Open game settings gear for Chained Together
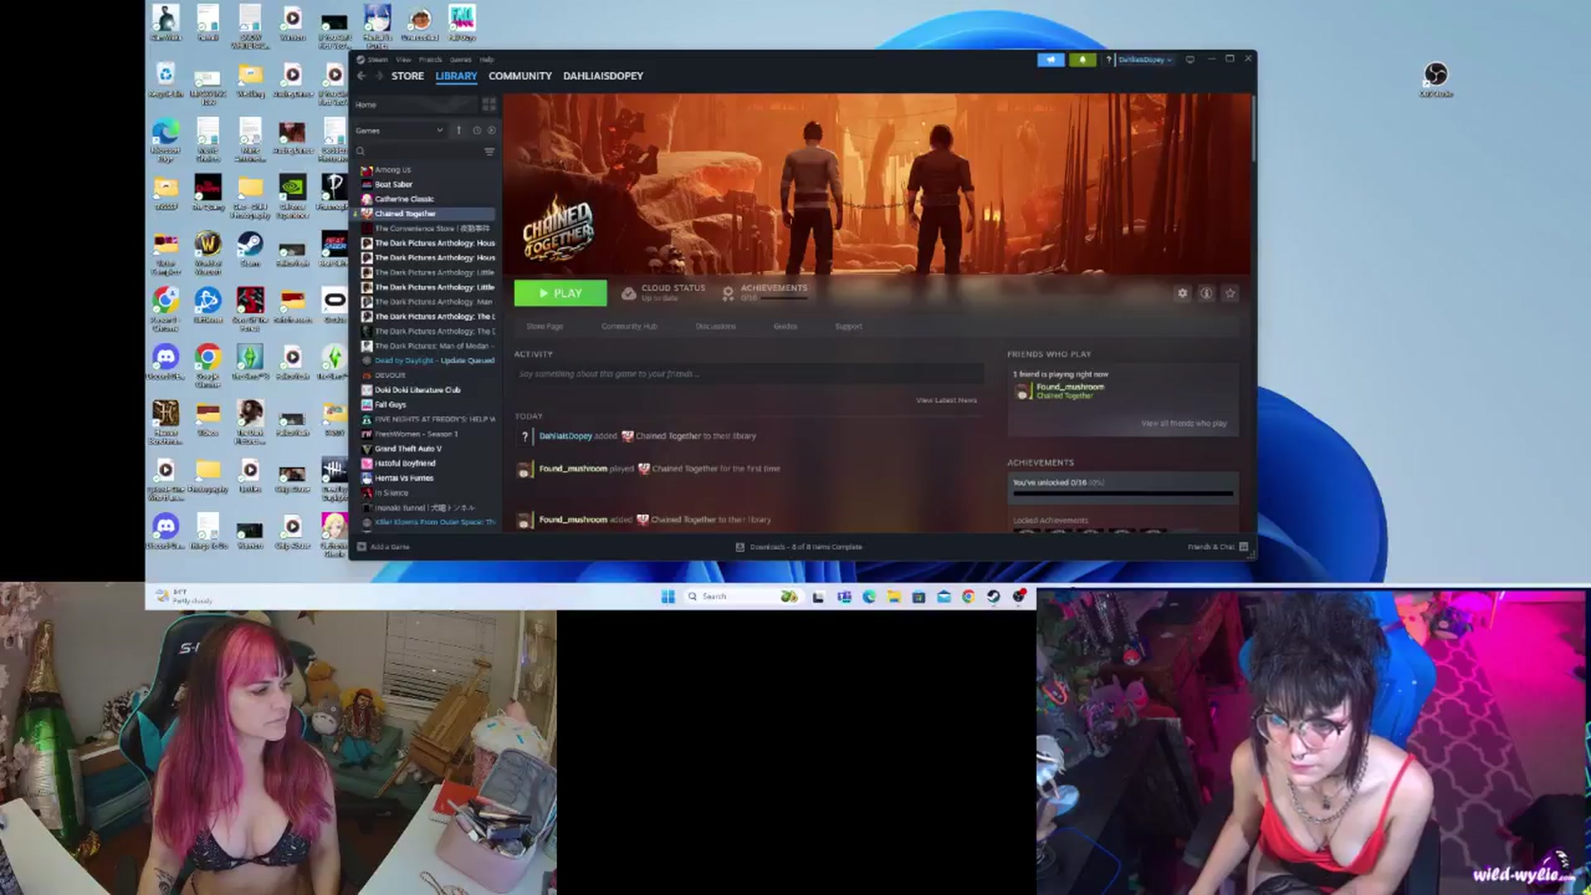 (x=1182, y=293)
